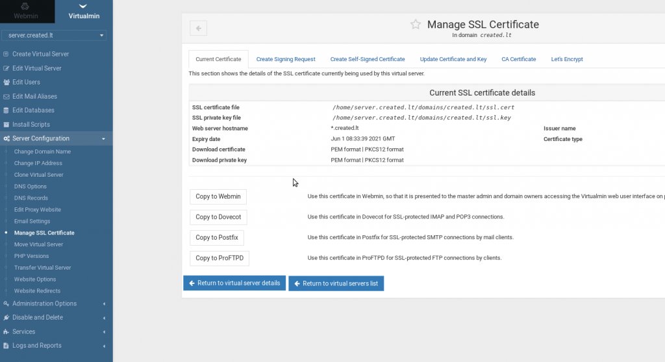This screenshot has width=665, height=362.
Task: Expand the Logs and Reports arrow
Action: click(x=104, y=346)
